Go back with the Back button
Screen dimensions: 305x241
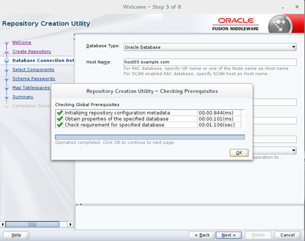point(202,235)
